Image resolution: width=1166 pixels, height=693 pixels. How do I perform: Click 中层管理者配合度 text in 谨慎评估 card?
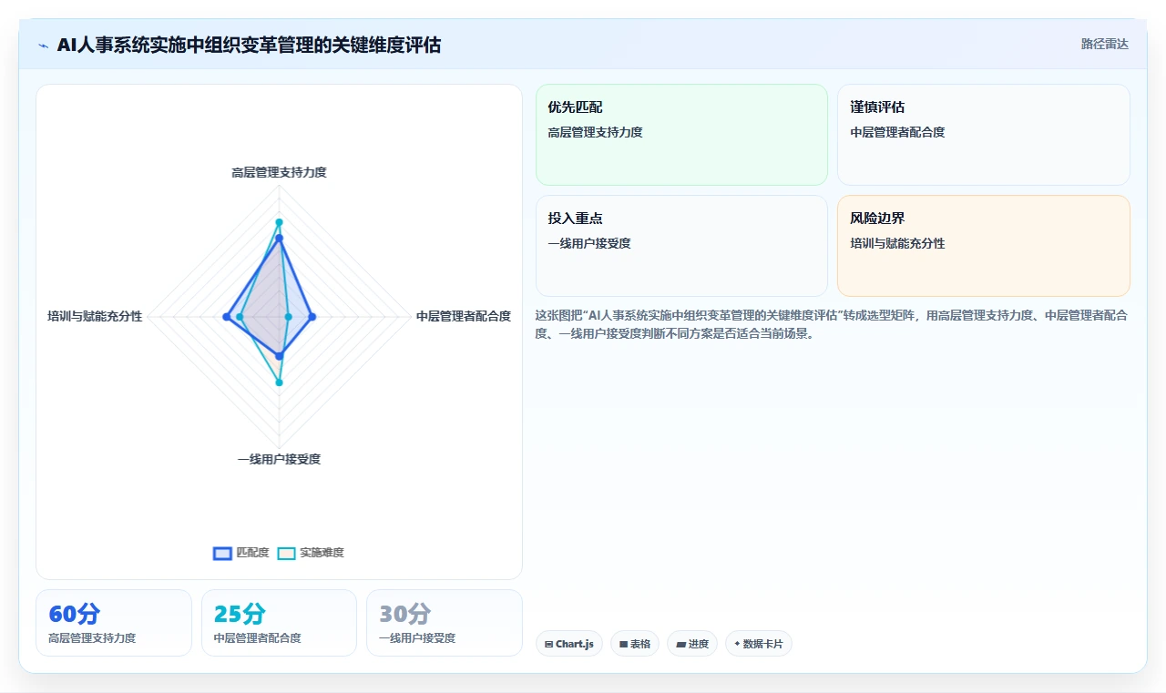coord(897,132)
